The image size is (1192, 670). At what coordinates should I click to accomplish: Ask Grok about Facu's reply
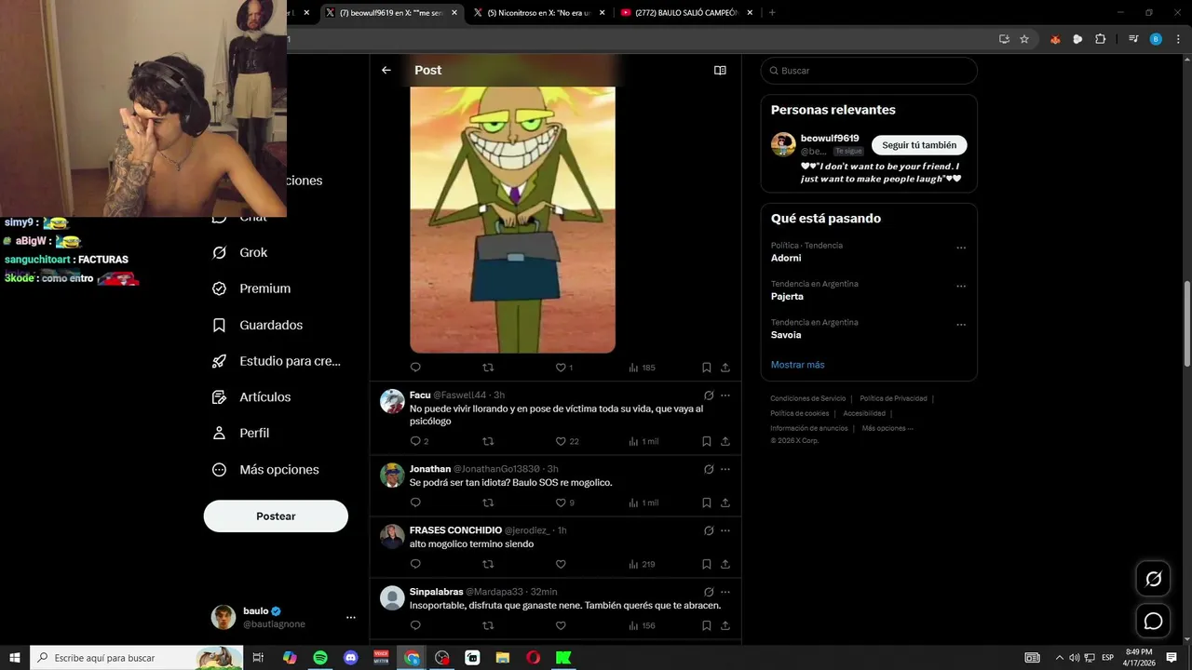click(709, 395)
